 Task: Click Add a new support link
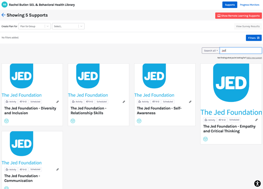(254, 58)
